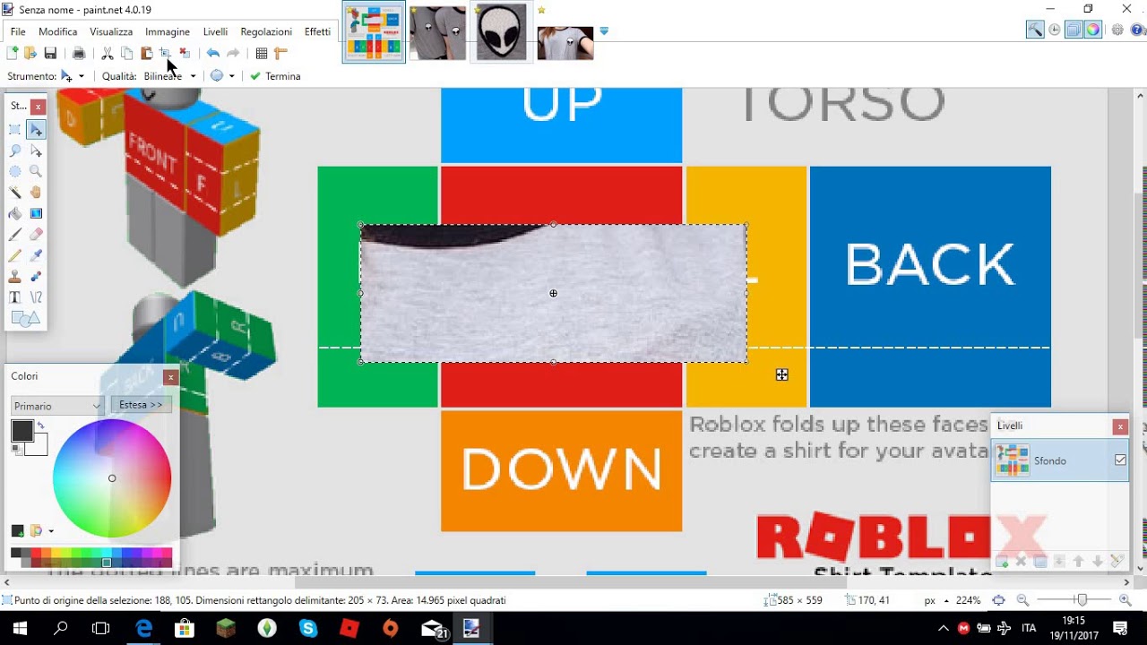1147x645 pixels.
Task: Save the image with the floppy disk icon
Action: point(50,54)
